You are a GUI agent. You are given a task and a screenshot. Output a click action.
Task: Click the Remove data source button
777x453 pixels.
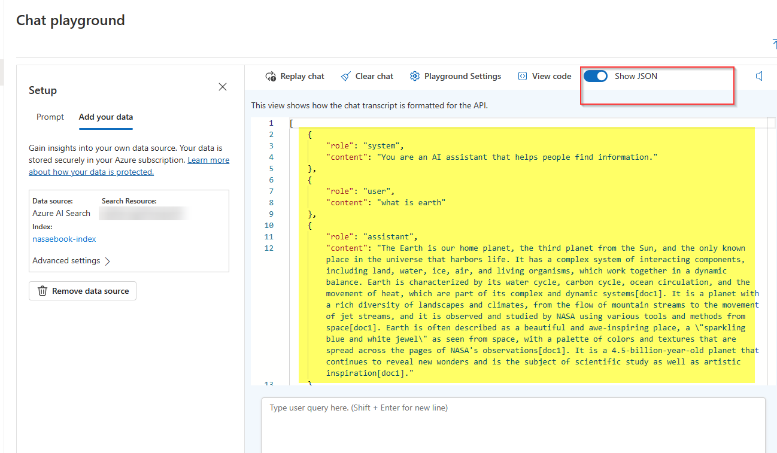click(x=83, y=291)
